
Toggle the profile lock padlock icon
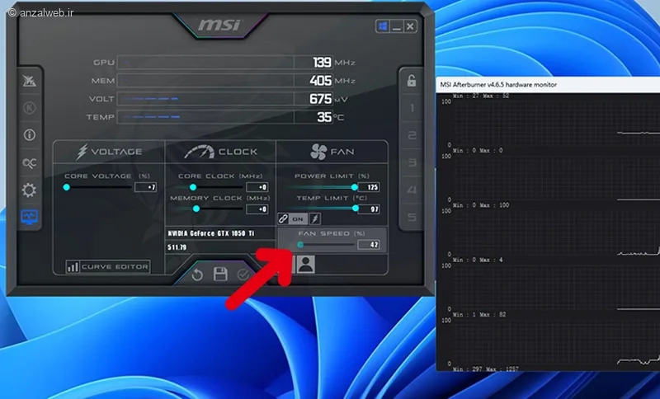(411, 81)
